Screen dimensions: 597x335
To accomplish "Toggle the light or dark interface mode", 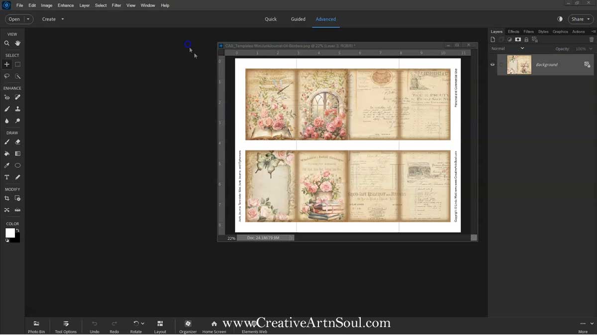I will (x=560, y=19).
